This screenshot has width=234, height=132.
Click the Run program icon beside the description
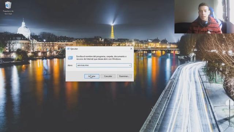(71, 58)
